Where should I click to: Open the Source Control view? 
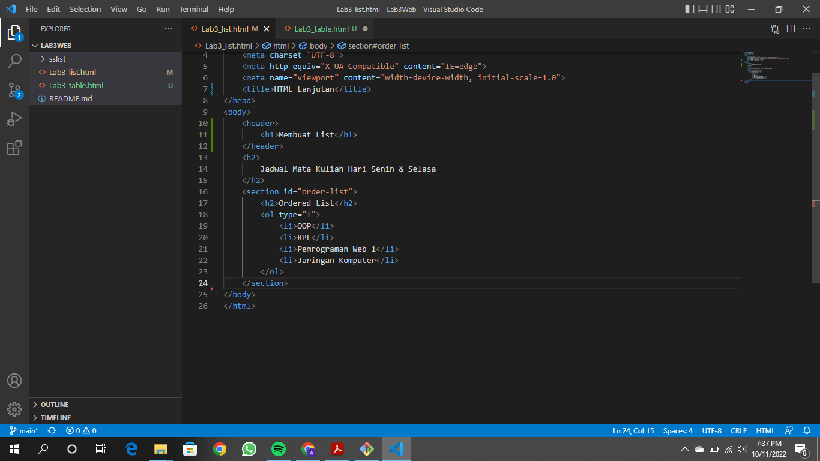click(x=14, y=90)
